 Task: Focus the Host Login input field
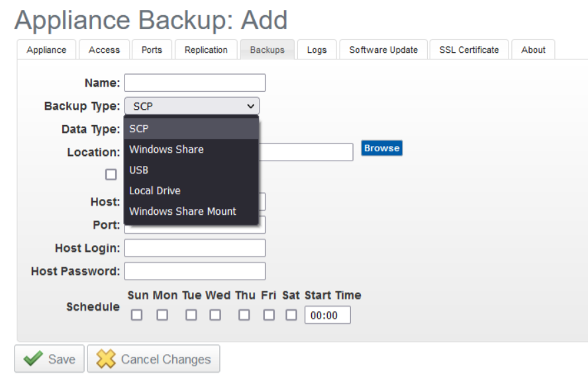(195, 248)
